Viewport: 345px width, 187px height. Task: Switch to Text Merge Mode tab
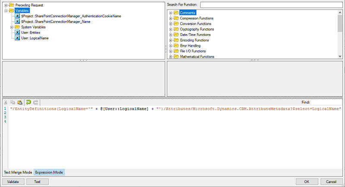[18, 172]
